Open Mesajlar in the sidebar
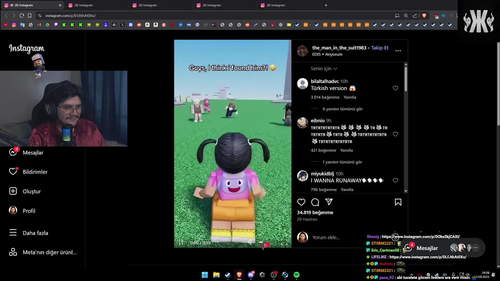 coord(27,152)
